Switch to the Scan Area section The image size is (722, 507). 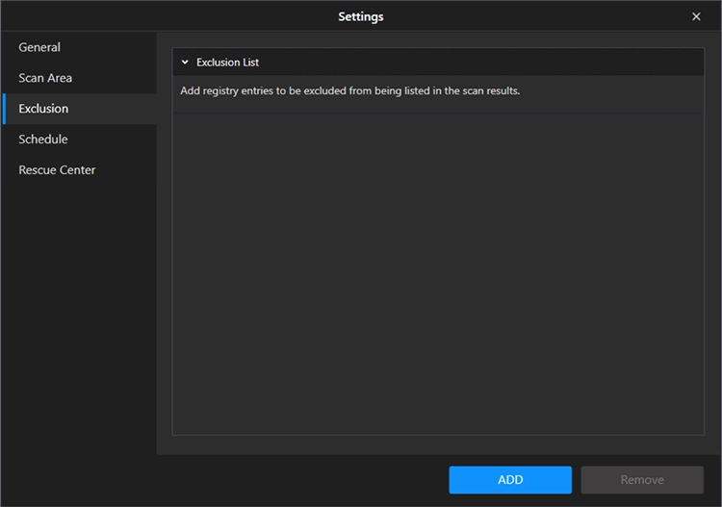pyautogui.click(x=79, y=78)
